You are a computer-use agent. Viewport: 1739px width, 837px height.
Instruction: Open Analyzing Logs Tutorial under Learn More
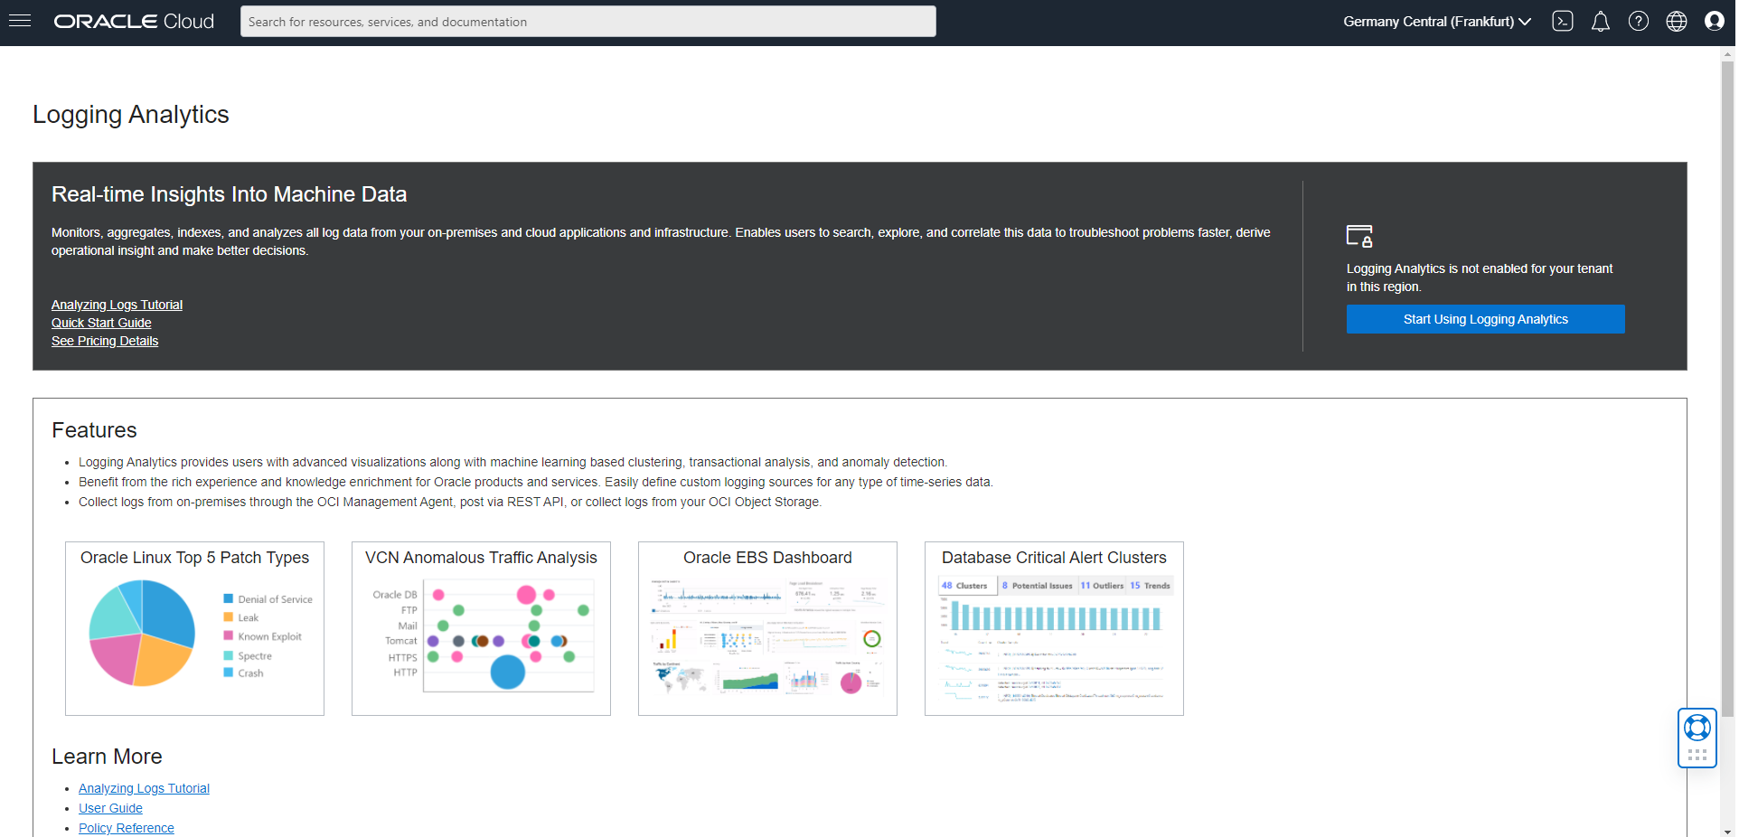144,788
